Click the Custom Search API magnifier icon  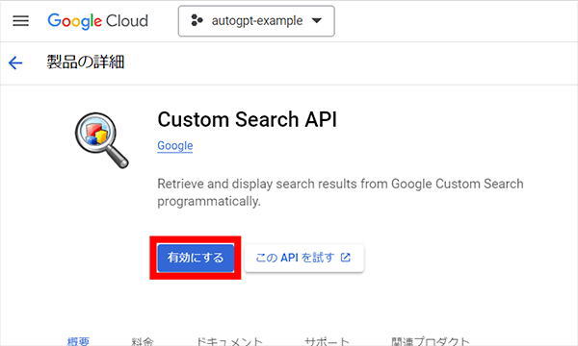pos(102,140)
